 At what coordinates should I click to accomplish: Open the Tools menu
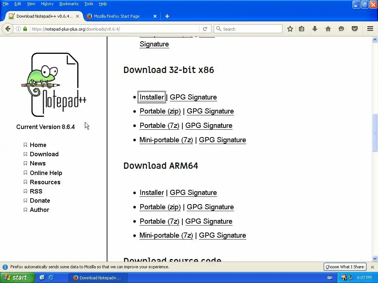89,4
